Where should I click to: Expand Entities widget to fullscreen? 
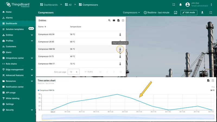coord(123,21)
